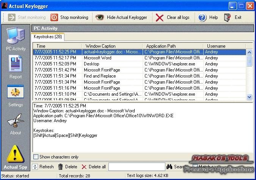Click into the search text field
This screenshot has width=256, height=180.
137,167
